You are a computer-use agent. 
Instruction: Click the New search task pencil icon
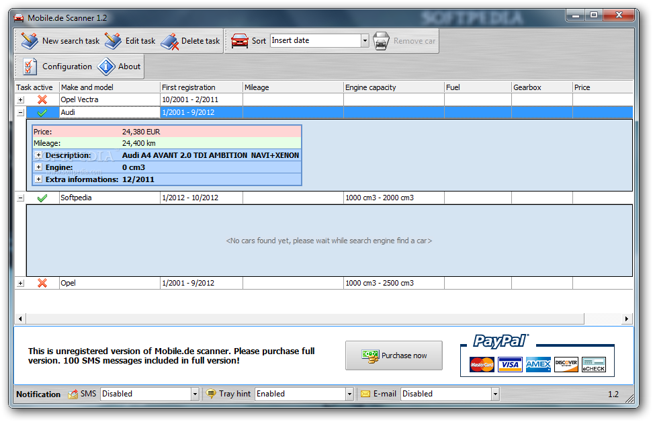coord(30,41)
